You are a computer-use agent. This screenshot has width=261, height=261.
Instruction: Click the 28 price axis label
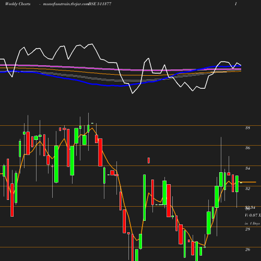pyautogui.click(x=247, y=229)
